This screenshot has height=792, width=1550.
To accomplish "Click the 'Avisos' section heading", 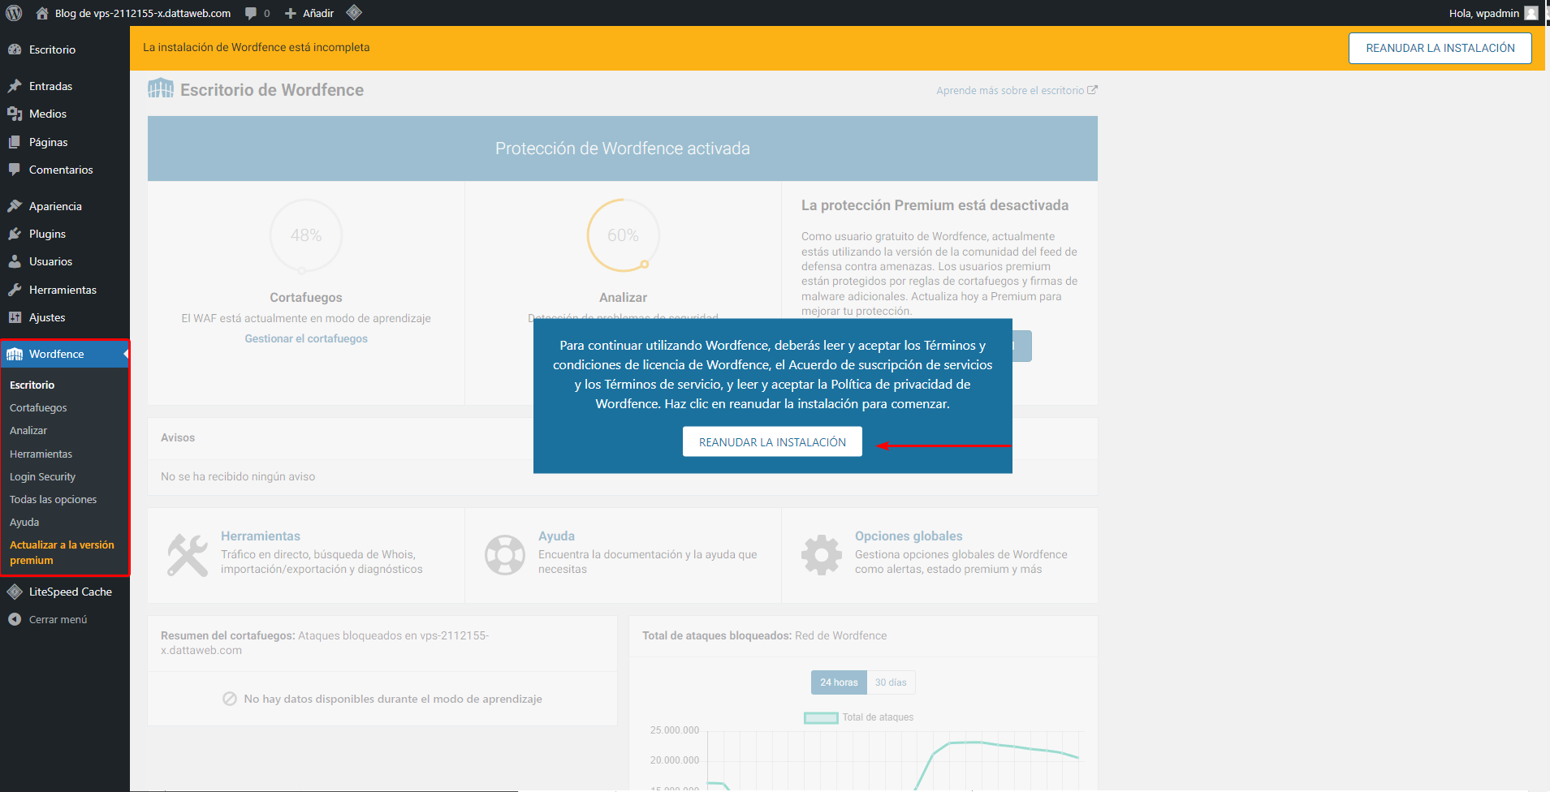I will pyautogui.click(x=178, y=437).
